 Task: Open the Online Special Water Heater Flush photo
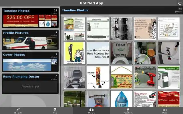click(169, 99)
